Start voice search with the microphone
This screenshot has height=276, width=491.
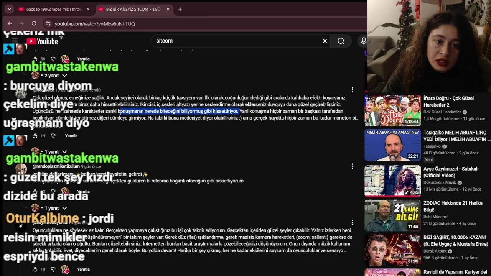(363, 41)
